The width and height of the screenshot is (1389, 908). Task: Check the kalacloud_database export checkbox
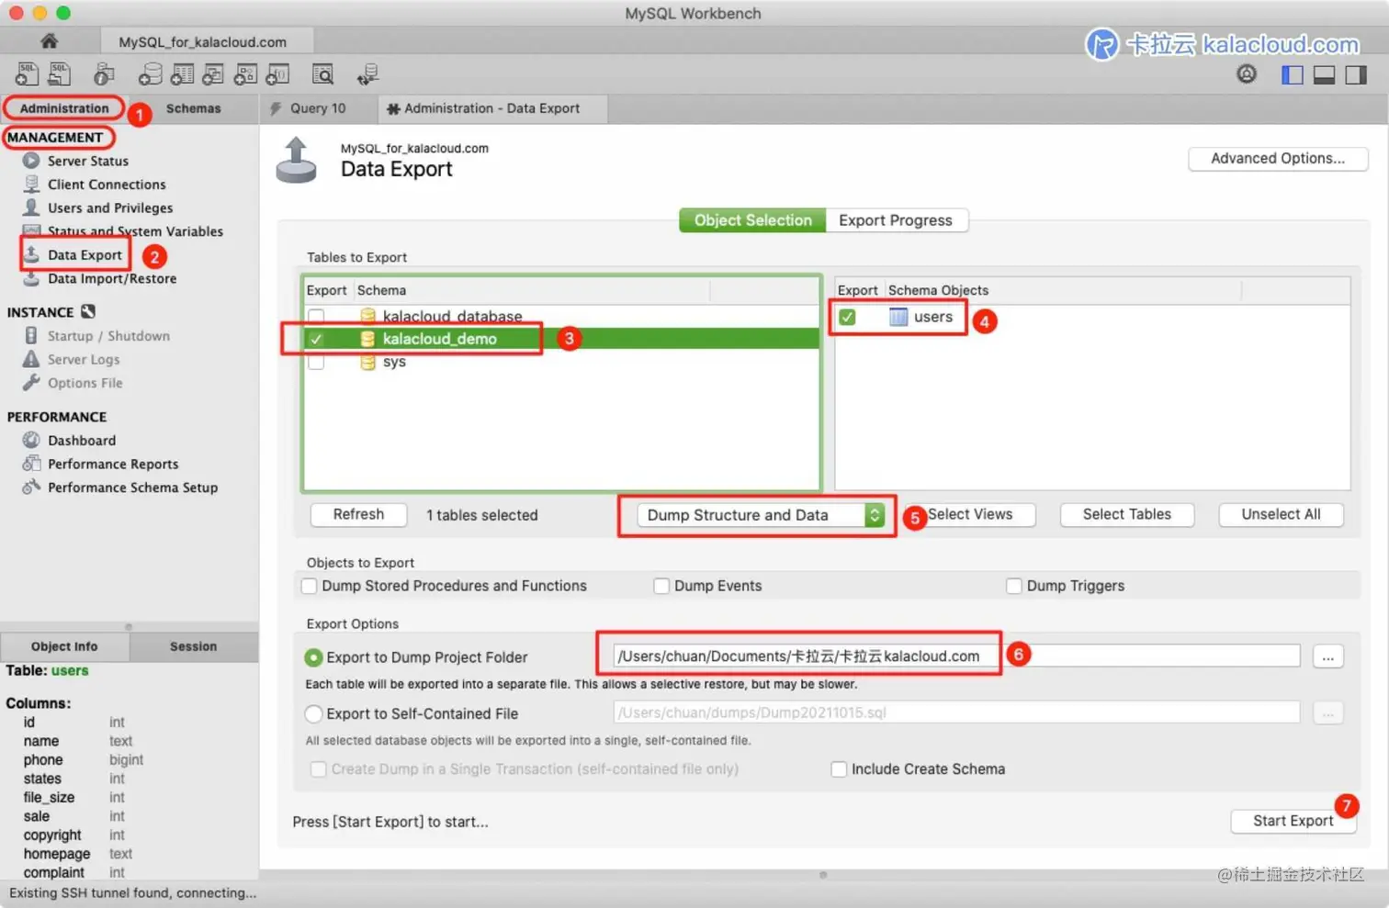(x=316, y=316)
